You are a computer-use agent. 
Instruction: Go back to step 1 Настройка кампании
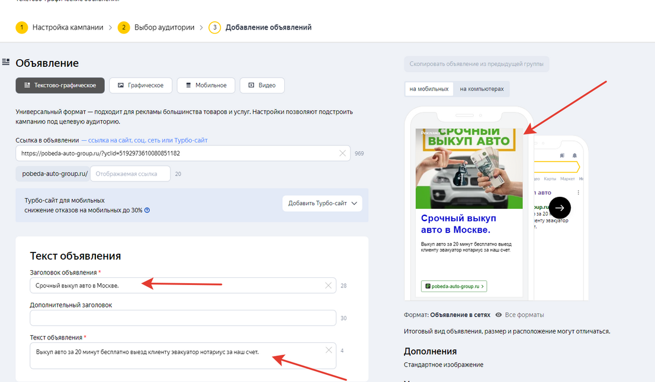(59, 28)
